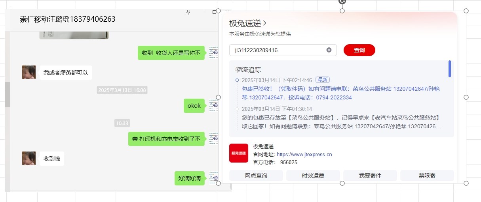This screenshot has width=481, height=202.
Task: Click the timestamp 2025年3月13日 16:08
Action: (122, 90)
